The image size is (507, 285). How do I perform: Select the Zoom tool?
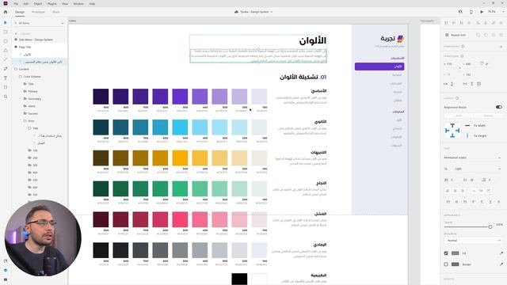point(6,97)
